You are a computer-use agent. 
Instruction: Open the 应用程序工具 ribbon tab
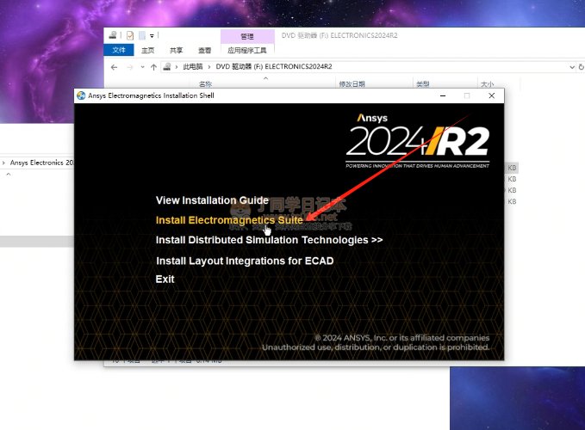(247, 50)
